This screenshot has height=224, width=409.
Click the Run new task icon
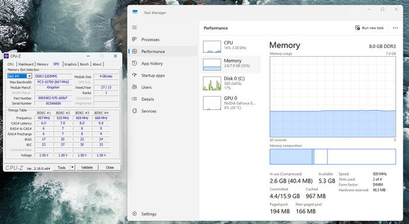pos(358,27)
